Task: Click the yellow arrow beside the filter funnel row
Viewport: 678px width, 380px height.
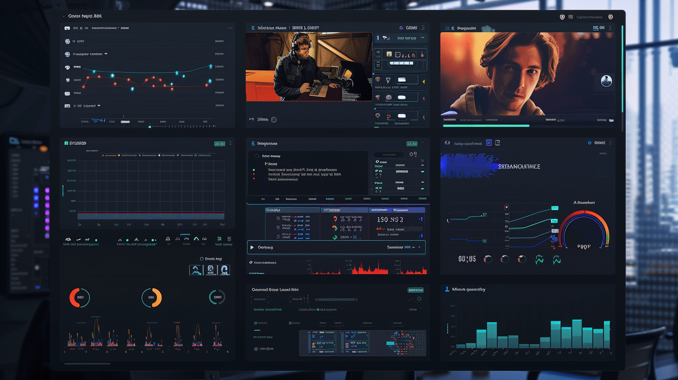Action: click(424, 81)
